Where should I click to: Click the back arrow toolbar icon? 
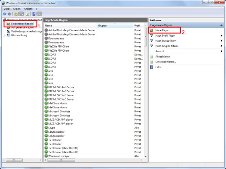pos(4,14)
